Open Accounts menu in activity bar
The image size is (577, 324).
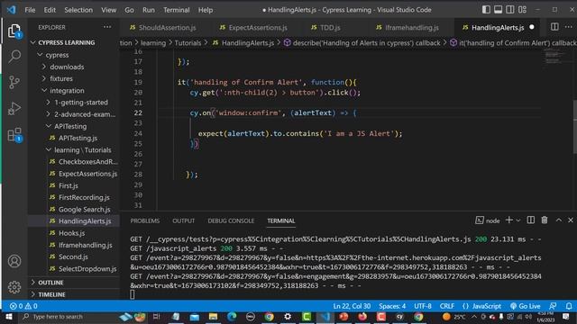[14, 261]
